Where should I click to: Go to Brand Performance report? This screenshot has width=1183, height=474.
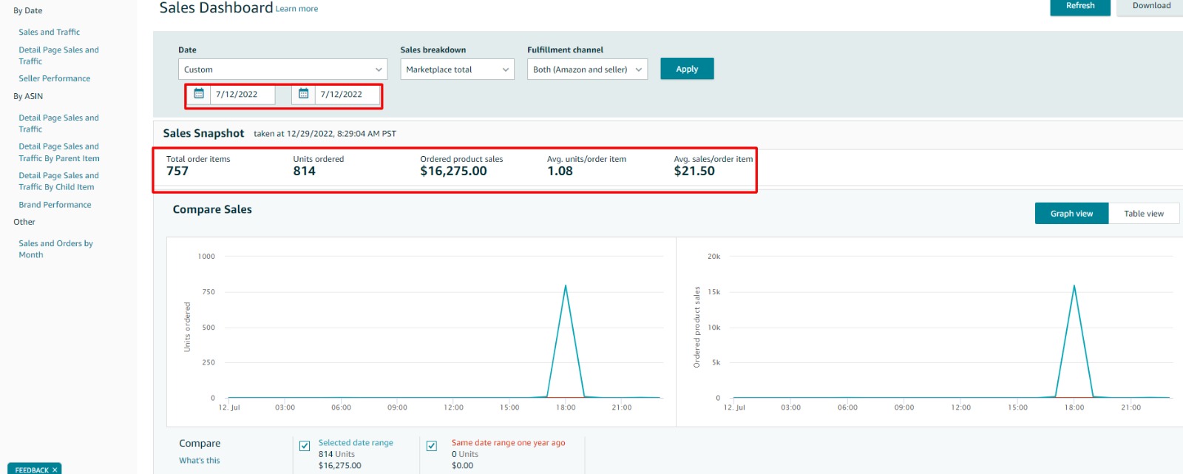(x=55, y=205)
